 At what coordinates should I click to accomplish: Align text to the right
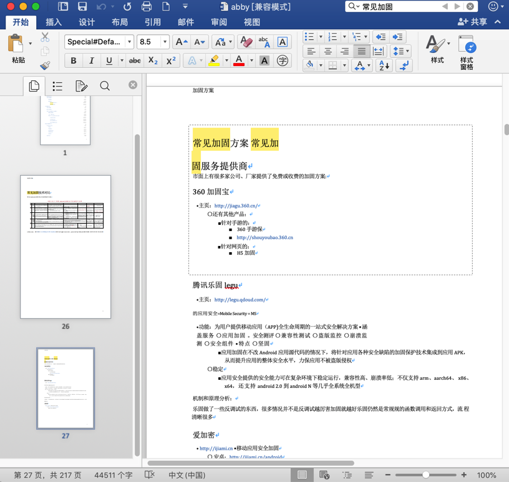(x=345, y=51)
